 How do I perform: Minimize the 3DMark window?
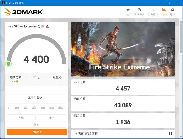click(159, 3)
